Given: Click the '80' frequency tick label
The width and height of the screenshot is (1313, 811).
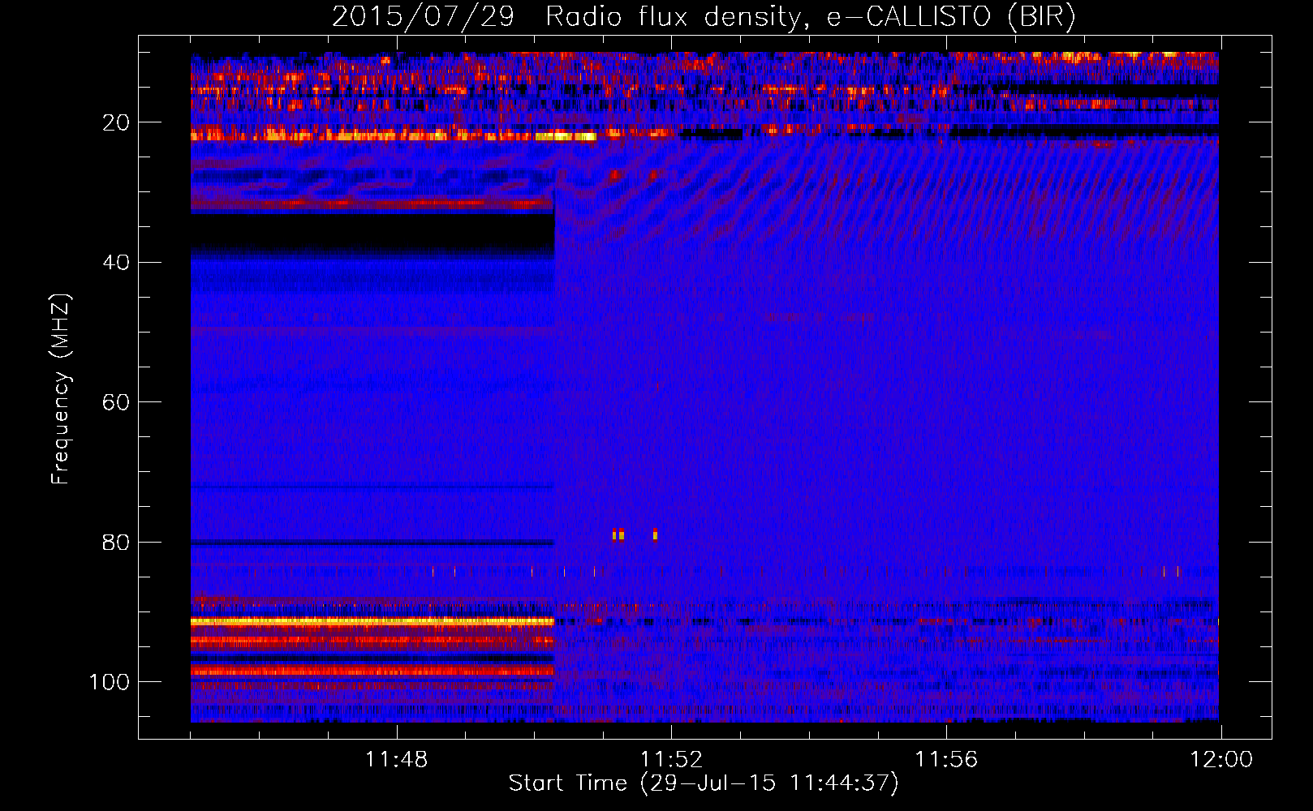Looking at the screenshot, I should 117,542.
